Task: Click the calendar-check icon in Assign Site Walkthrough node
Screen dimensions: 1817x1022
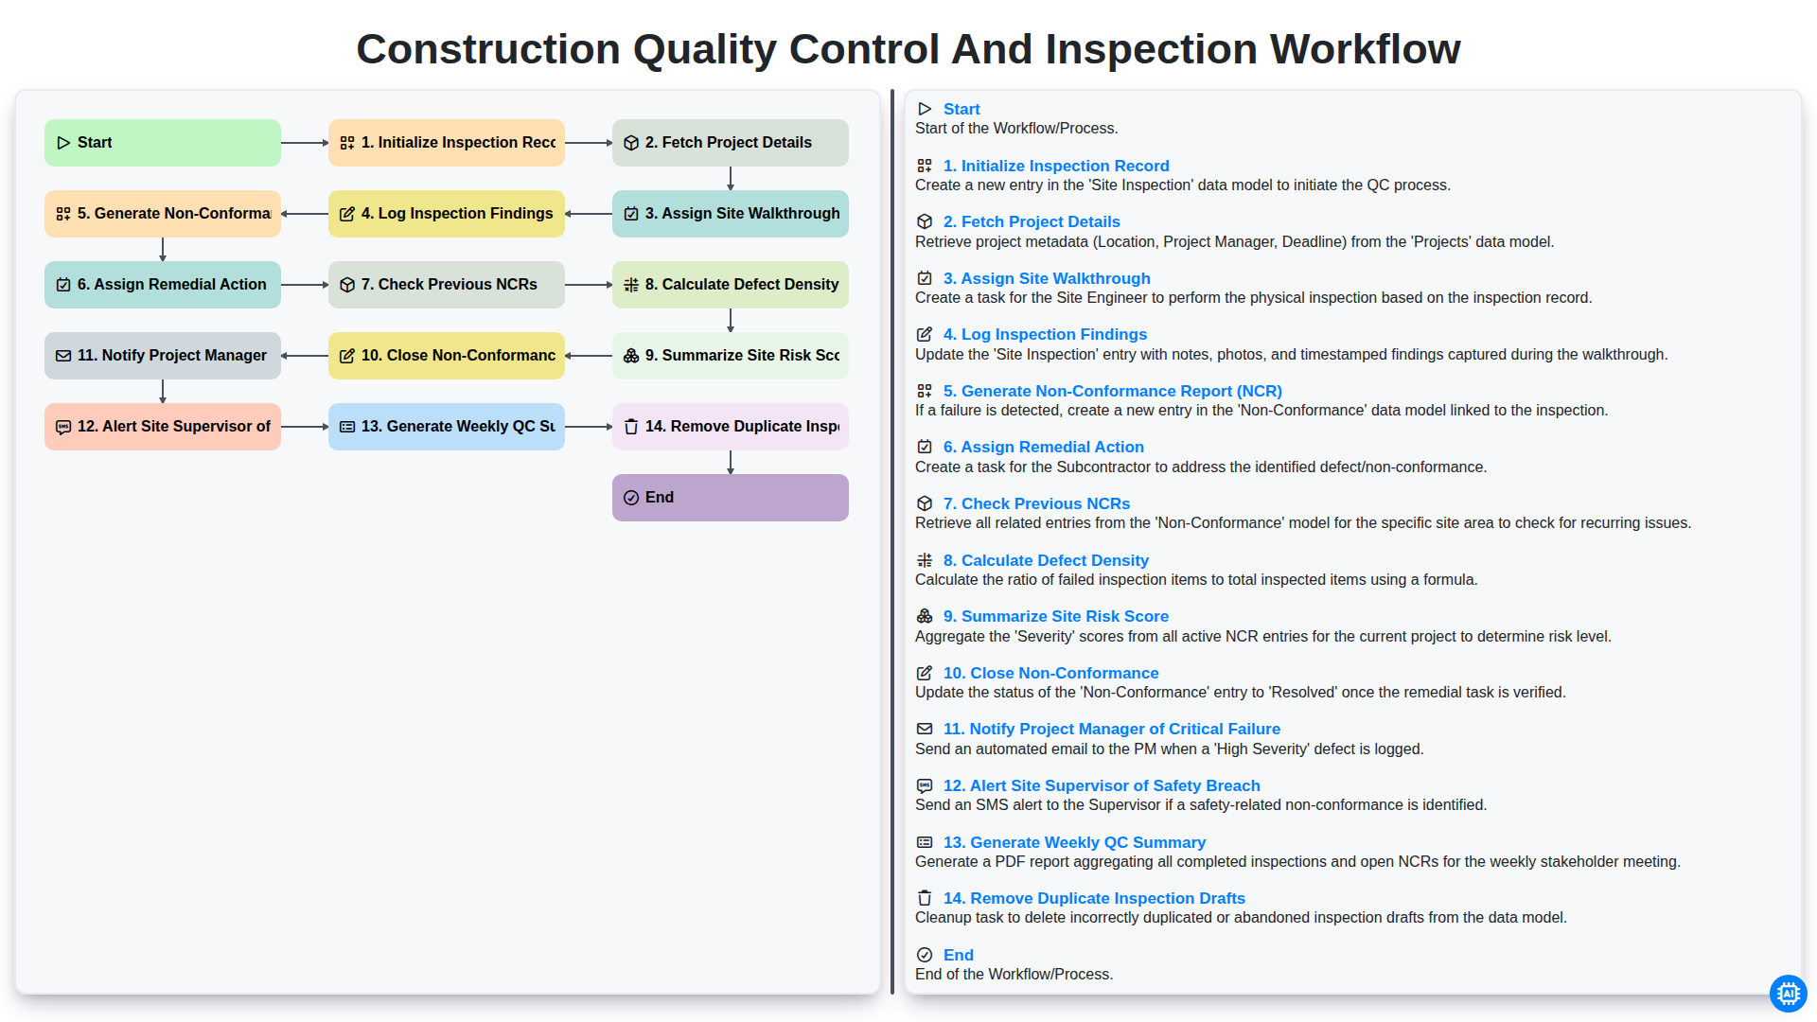Action: (x=631, y=214)
